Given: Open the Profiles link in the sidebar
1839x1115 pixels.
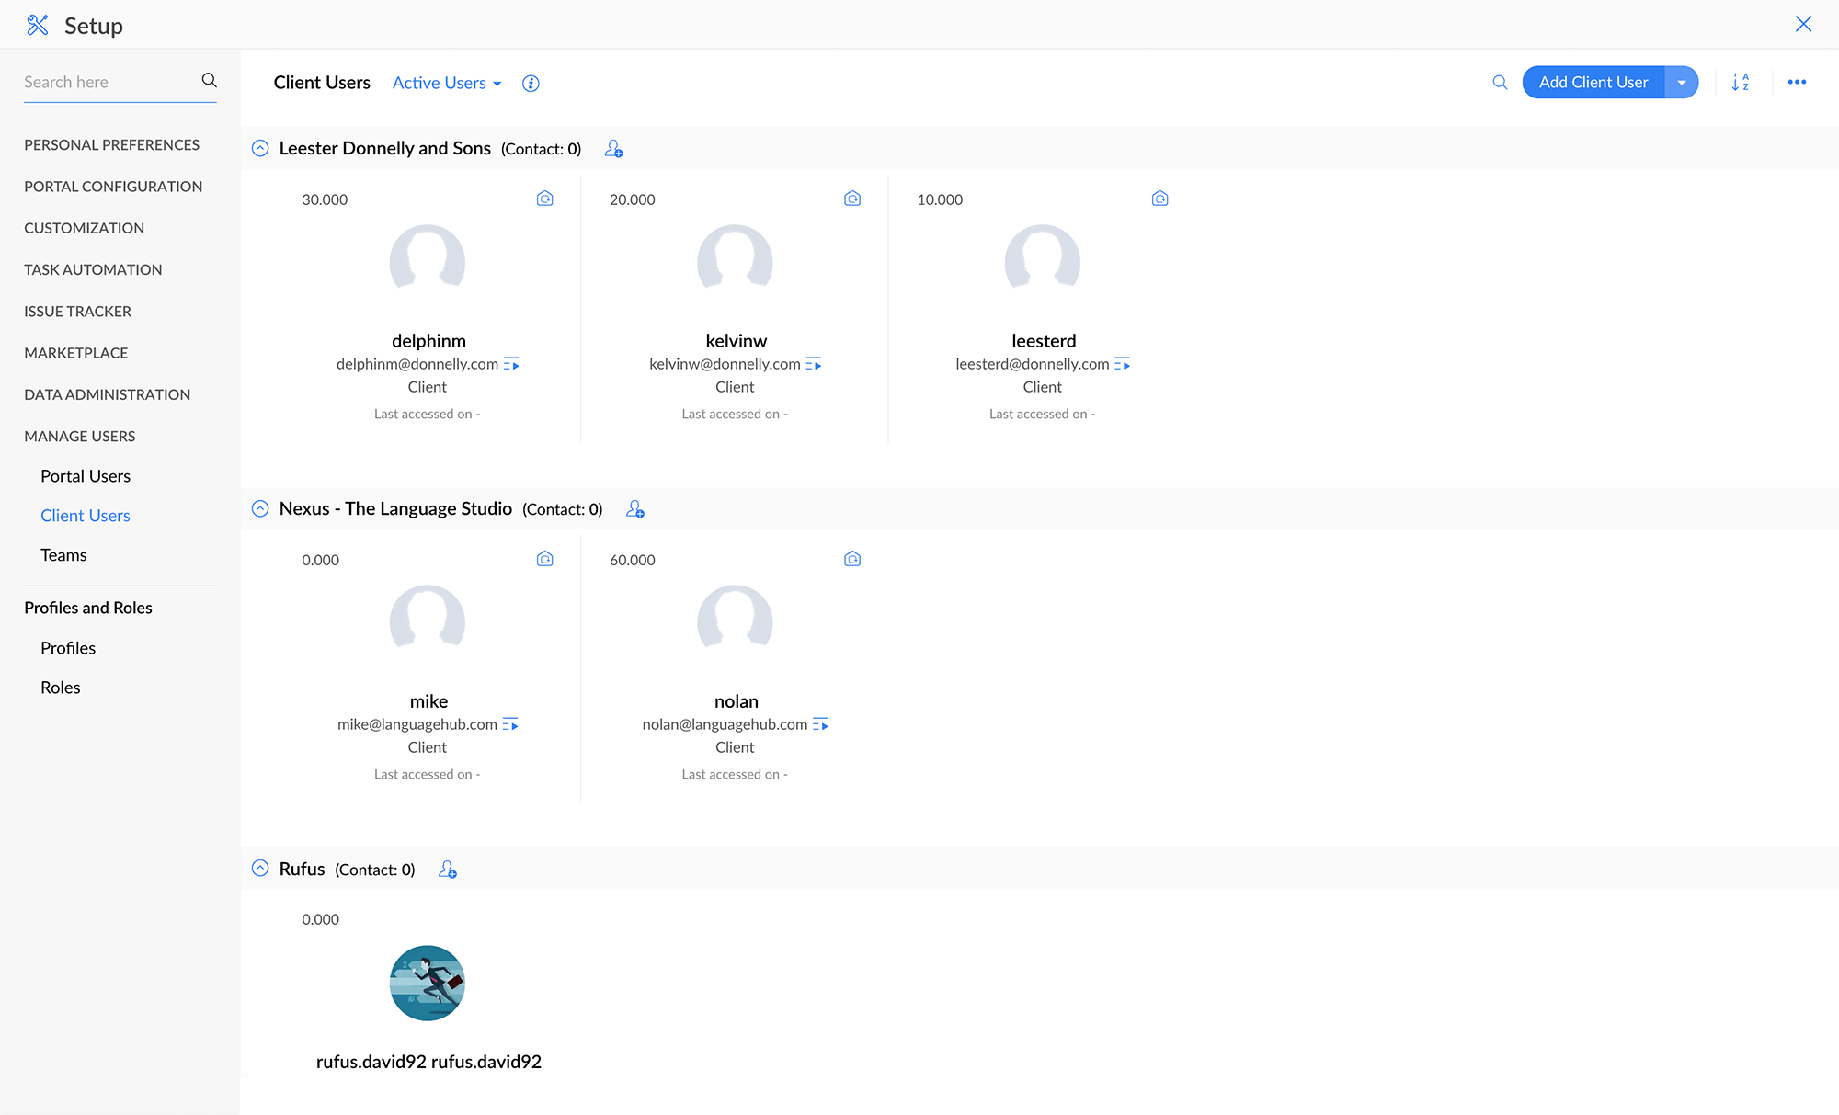Looking at the screenshot, I should coord(68,648).
